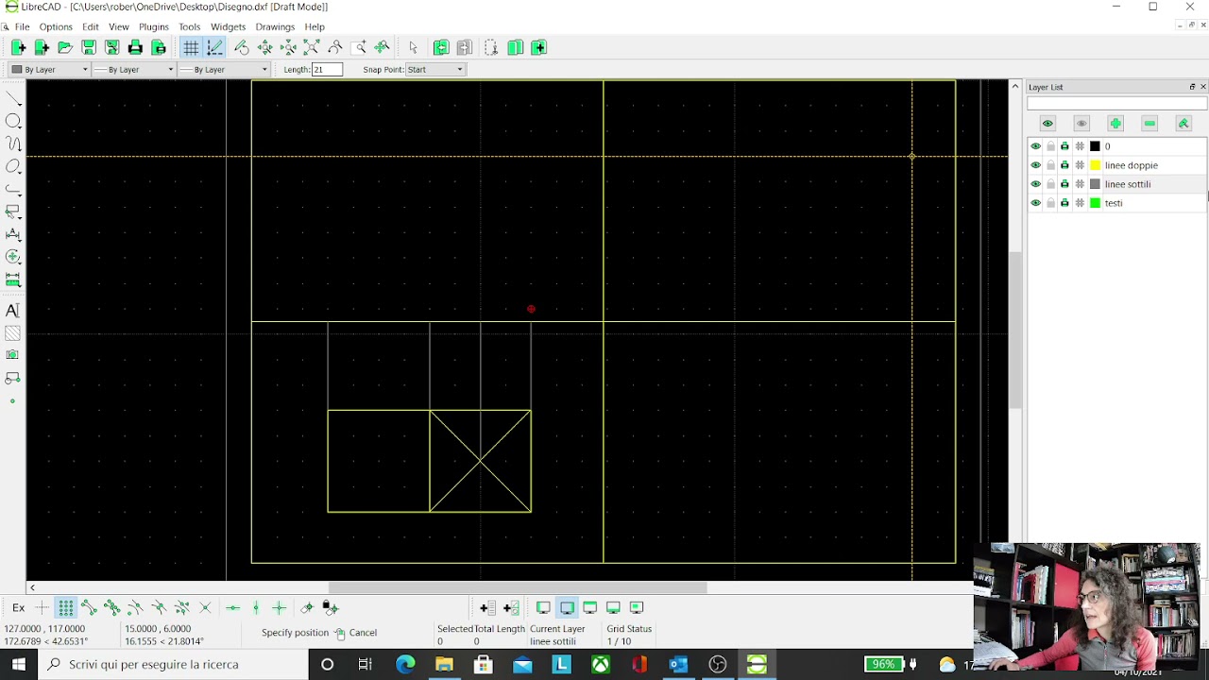Open the Drawings menu
The width and height of the screenshot is (1209, 680).
[x=275, y=26]
